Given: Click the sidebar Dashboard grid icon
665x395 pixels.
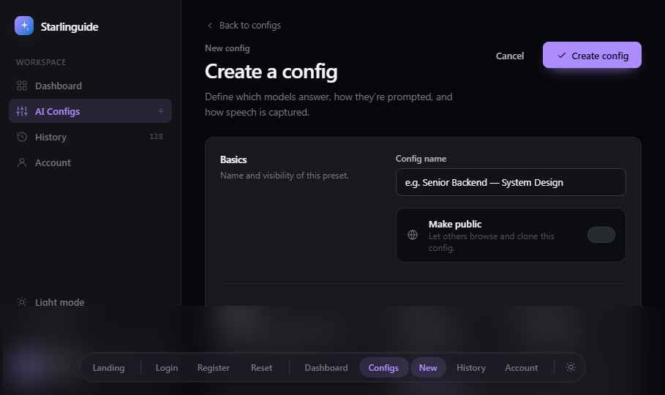Looking at the screenshot, I should click(x=22, y=86).
